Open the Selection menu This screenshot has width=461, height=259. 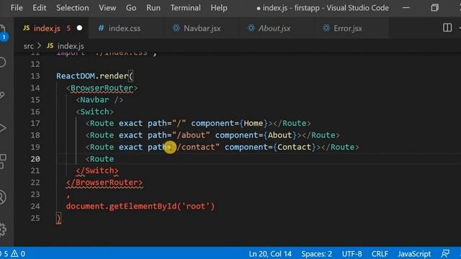point(73,8)
